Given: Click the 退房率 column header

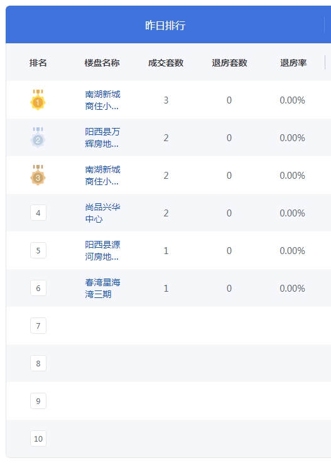Looking at the screenshot, I should [293, 63].
